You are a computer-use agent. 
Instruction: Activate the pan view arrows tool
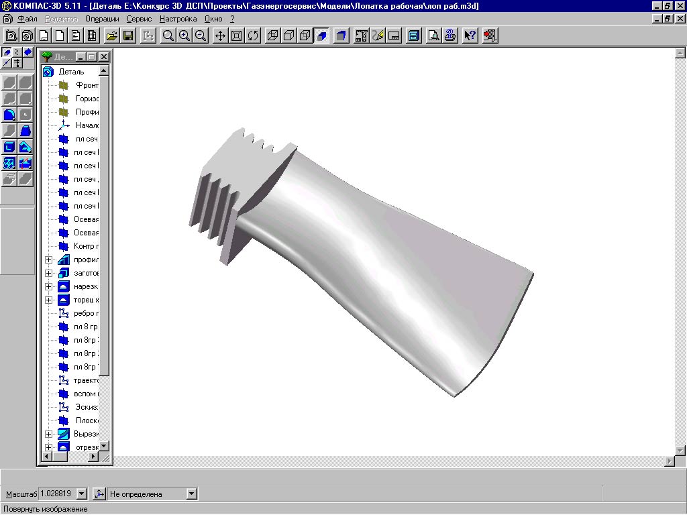click(221, 36)
